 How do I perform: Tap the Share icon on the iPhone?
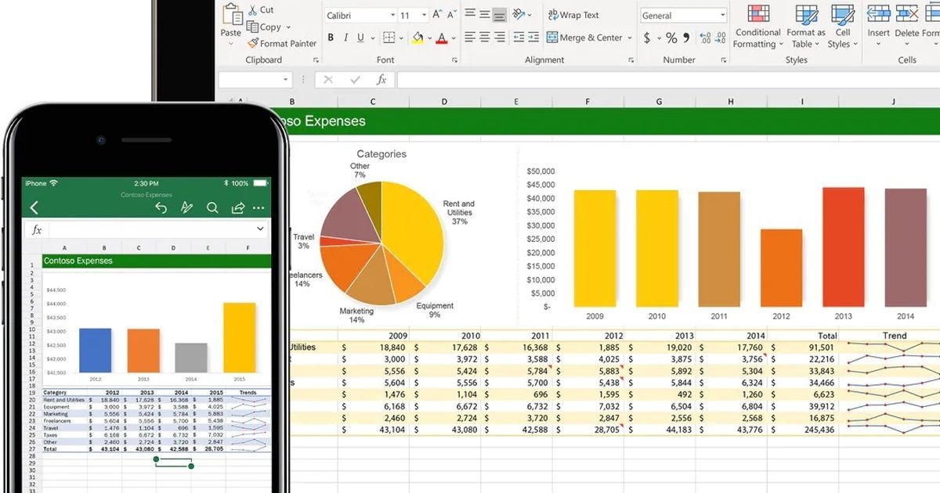(237, 207)
